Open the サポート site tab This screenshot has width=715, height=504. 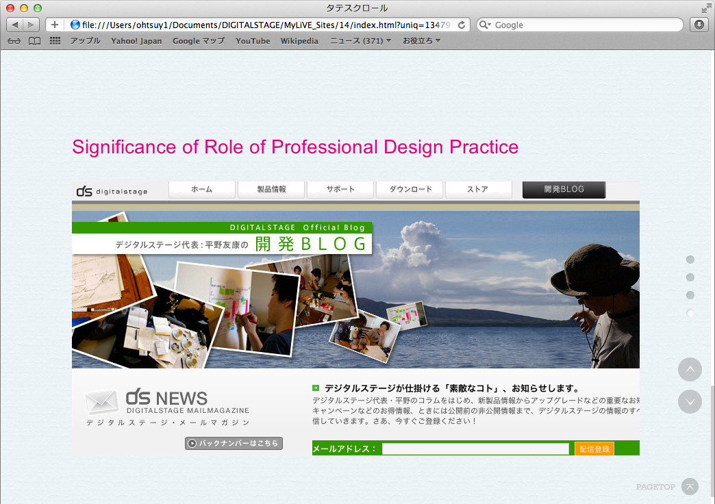[x=340, y=189]
